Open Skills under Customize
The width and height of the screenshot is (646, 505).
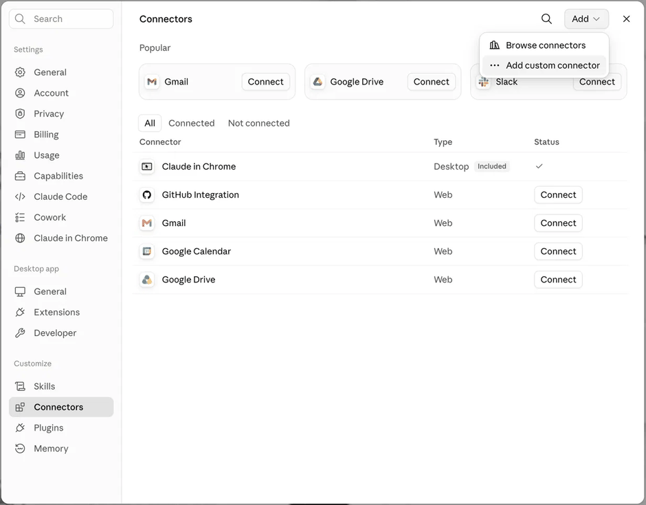(x=61, y=386)
